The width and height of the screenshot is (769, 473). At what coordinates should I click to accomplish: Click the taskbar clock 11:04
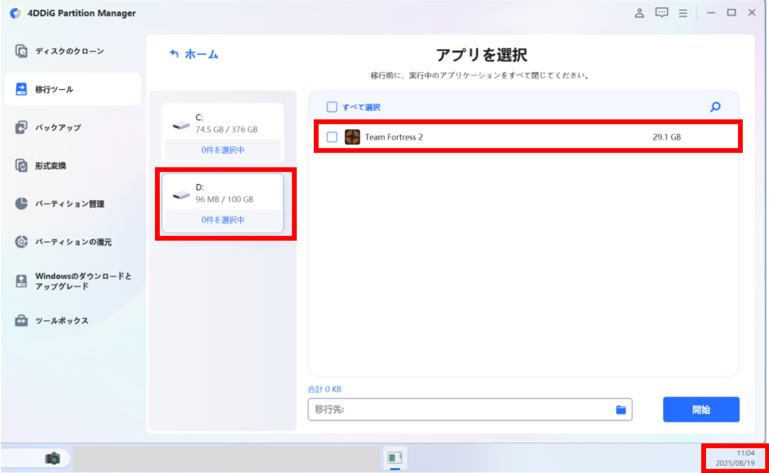tap(746, 453)
